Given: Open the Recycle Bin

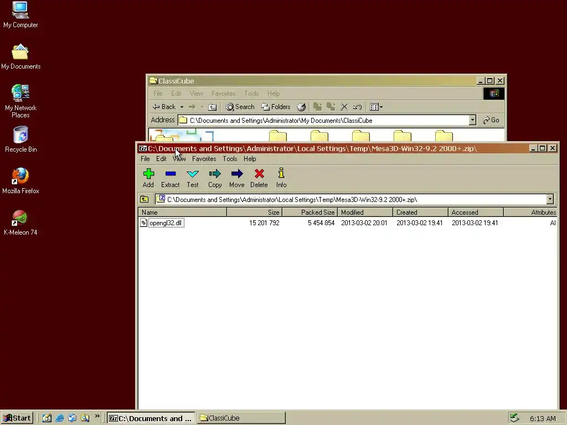Looking at the screenshot, I should coord(20,139).
